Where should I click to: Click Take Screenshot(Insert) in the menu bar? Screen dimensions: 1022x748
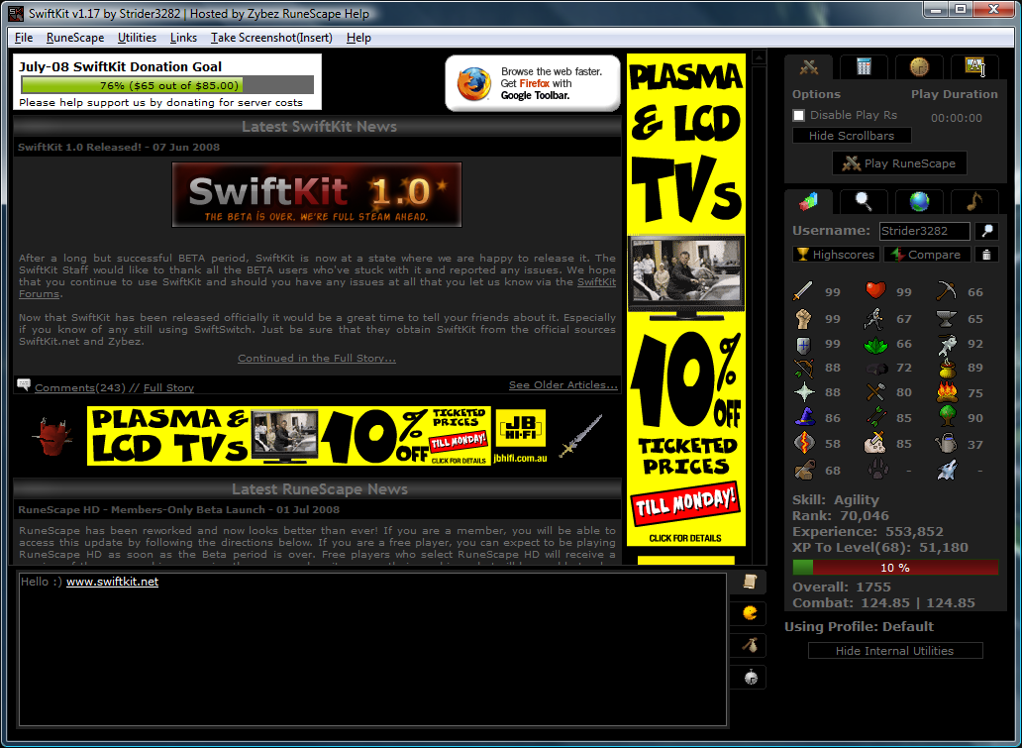[x=271, y=38]
